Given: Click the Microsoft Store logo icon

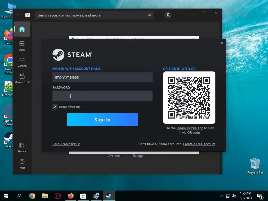Looking at the screenshot, I should [x=27, y=15].
